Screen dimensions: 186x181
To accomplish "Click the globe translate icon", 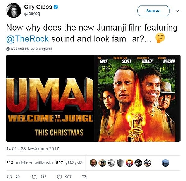I will click(x=8, y=49).
